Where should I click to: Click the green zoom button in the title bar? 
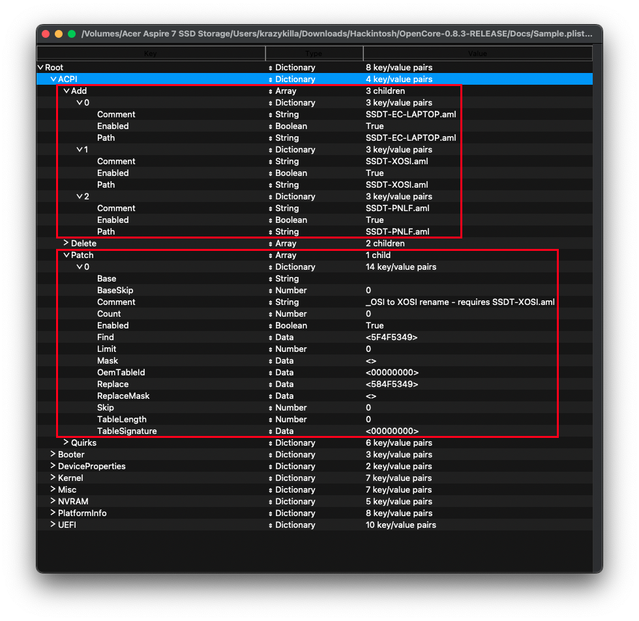pos(72,34)
